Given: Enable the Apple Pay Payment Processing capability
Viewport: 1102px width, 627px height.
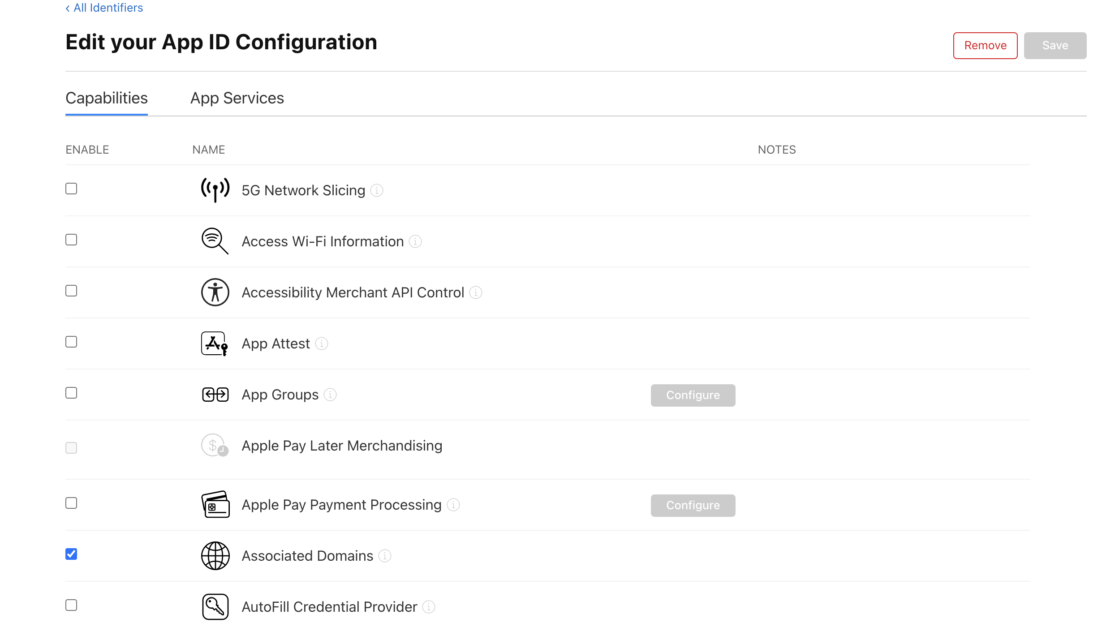Looking at the screenshot, I should pos(71,503).
